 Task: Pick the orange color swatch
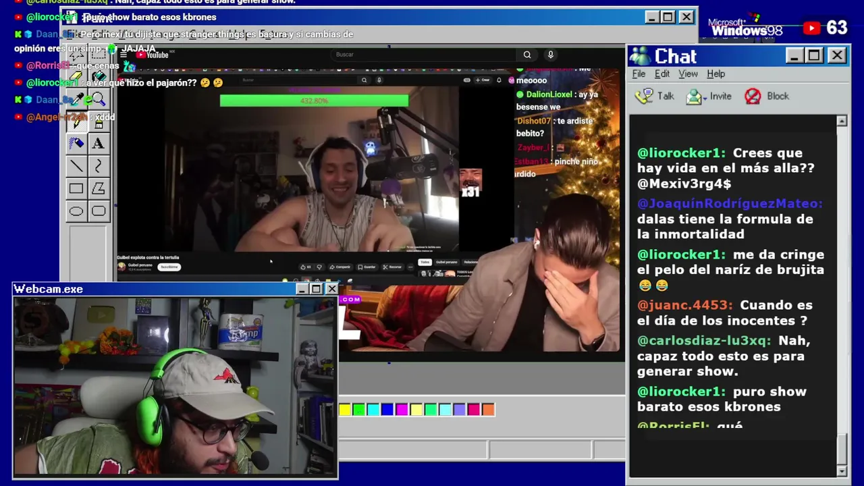(x=488, y=409)
